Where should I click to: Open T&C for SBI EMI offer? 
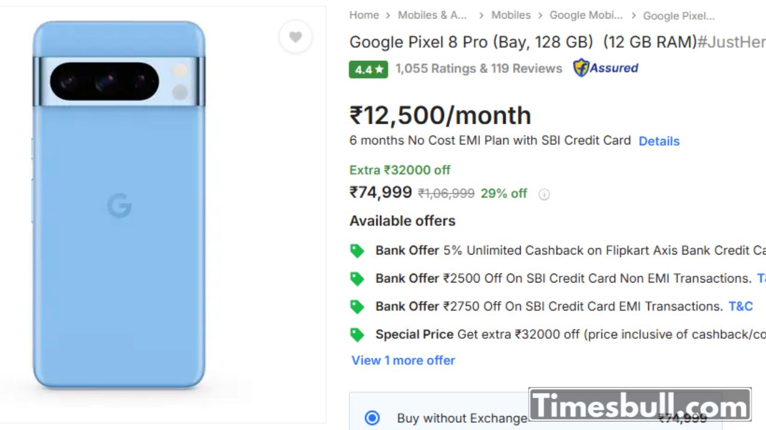[x=740, y=306]
